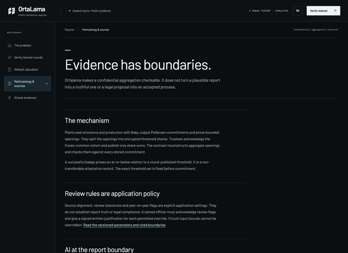This screenshot has width=348, height=253.
Task: Open Attack evidence sidebar page
Action: (x=27, y=98)
